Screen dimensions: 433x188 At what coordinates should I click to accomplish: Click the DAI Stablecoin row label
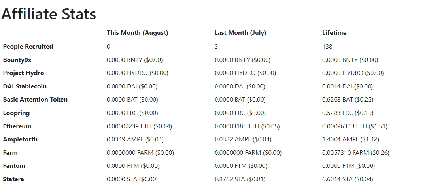[25, 86]
